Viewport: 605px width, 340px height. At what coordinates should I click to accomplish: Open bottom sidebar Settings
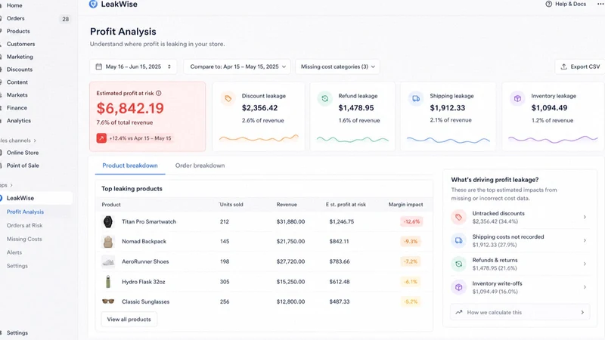click(17, 332)
